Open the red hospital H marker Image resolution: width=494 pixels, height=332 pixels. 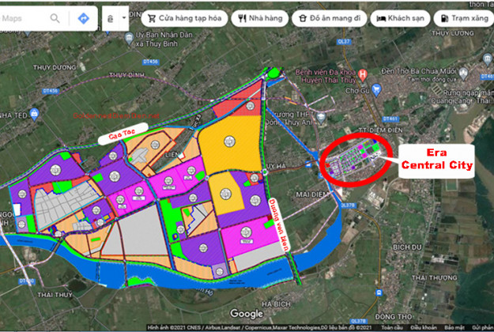[363, 76]
